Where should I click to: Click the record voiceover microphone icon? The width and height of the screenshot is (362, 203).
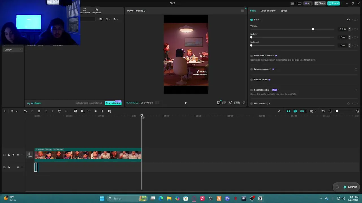[x=279, y=111]
